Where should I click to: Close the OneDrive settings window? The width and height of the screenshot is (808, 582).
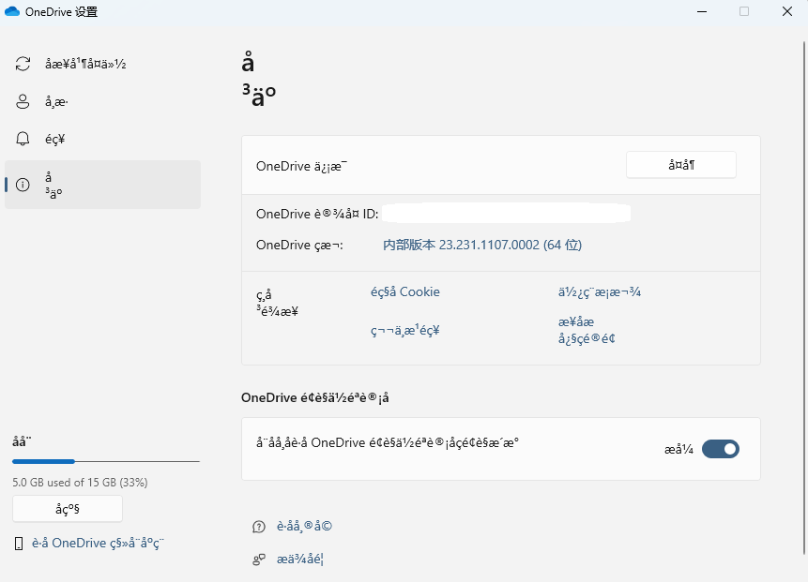786,11
